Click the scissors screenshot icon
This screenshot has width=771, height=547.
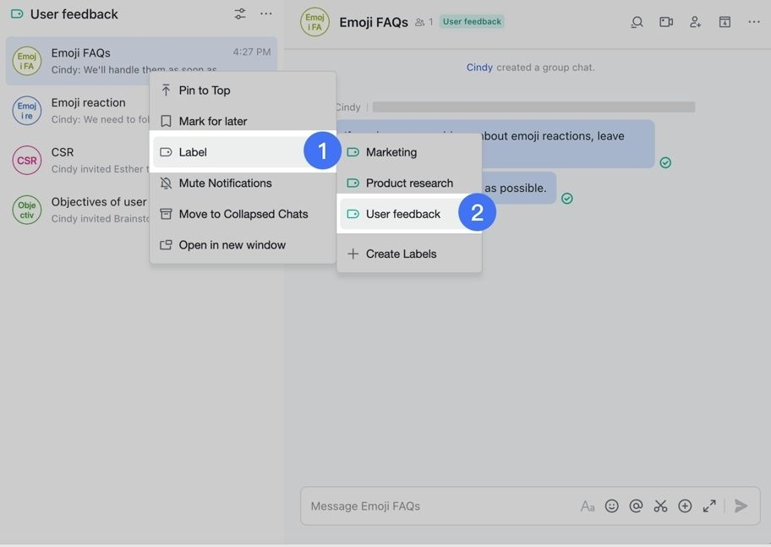[x=660, y=506]
